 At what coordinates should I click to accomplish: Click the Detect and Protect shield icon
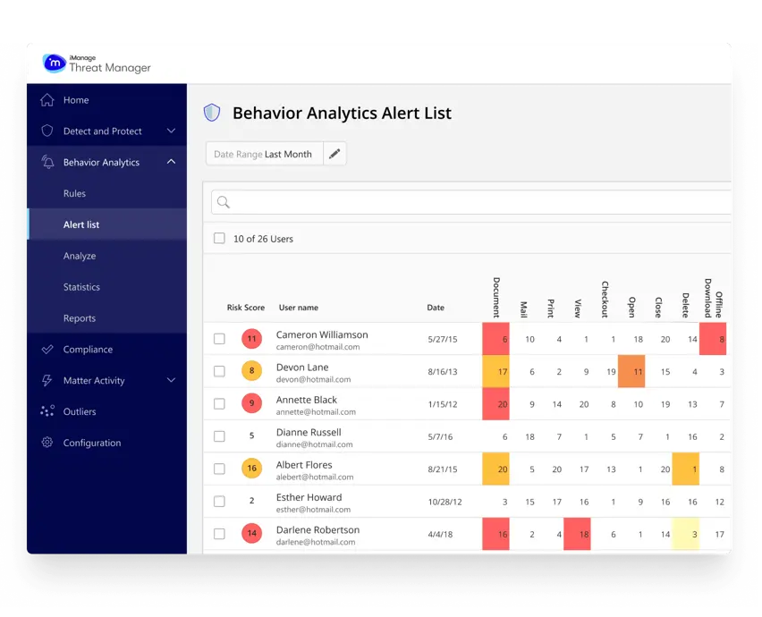pyautogui.click(x=47, y=131)
